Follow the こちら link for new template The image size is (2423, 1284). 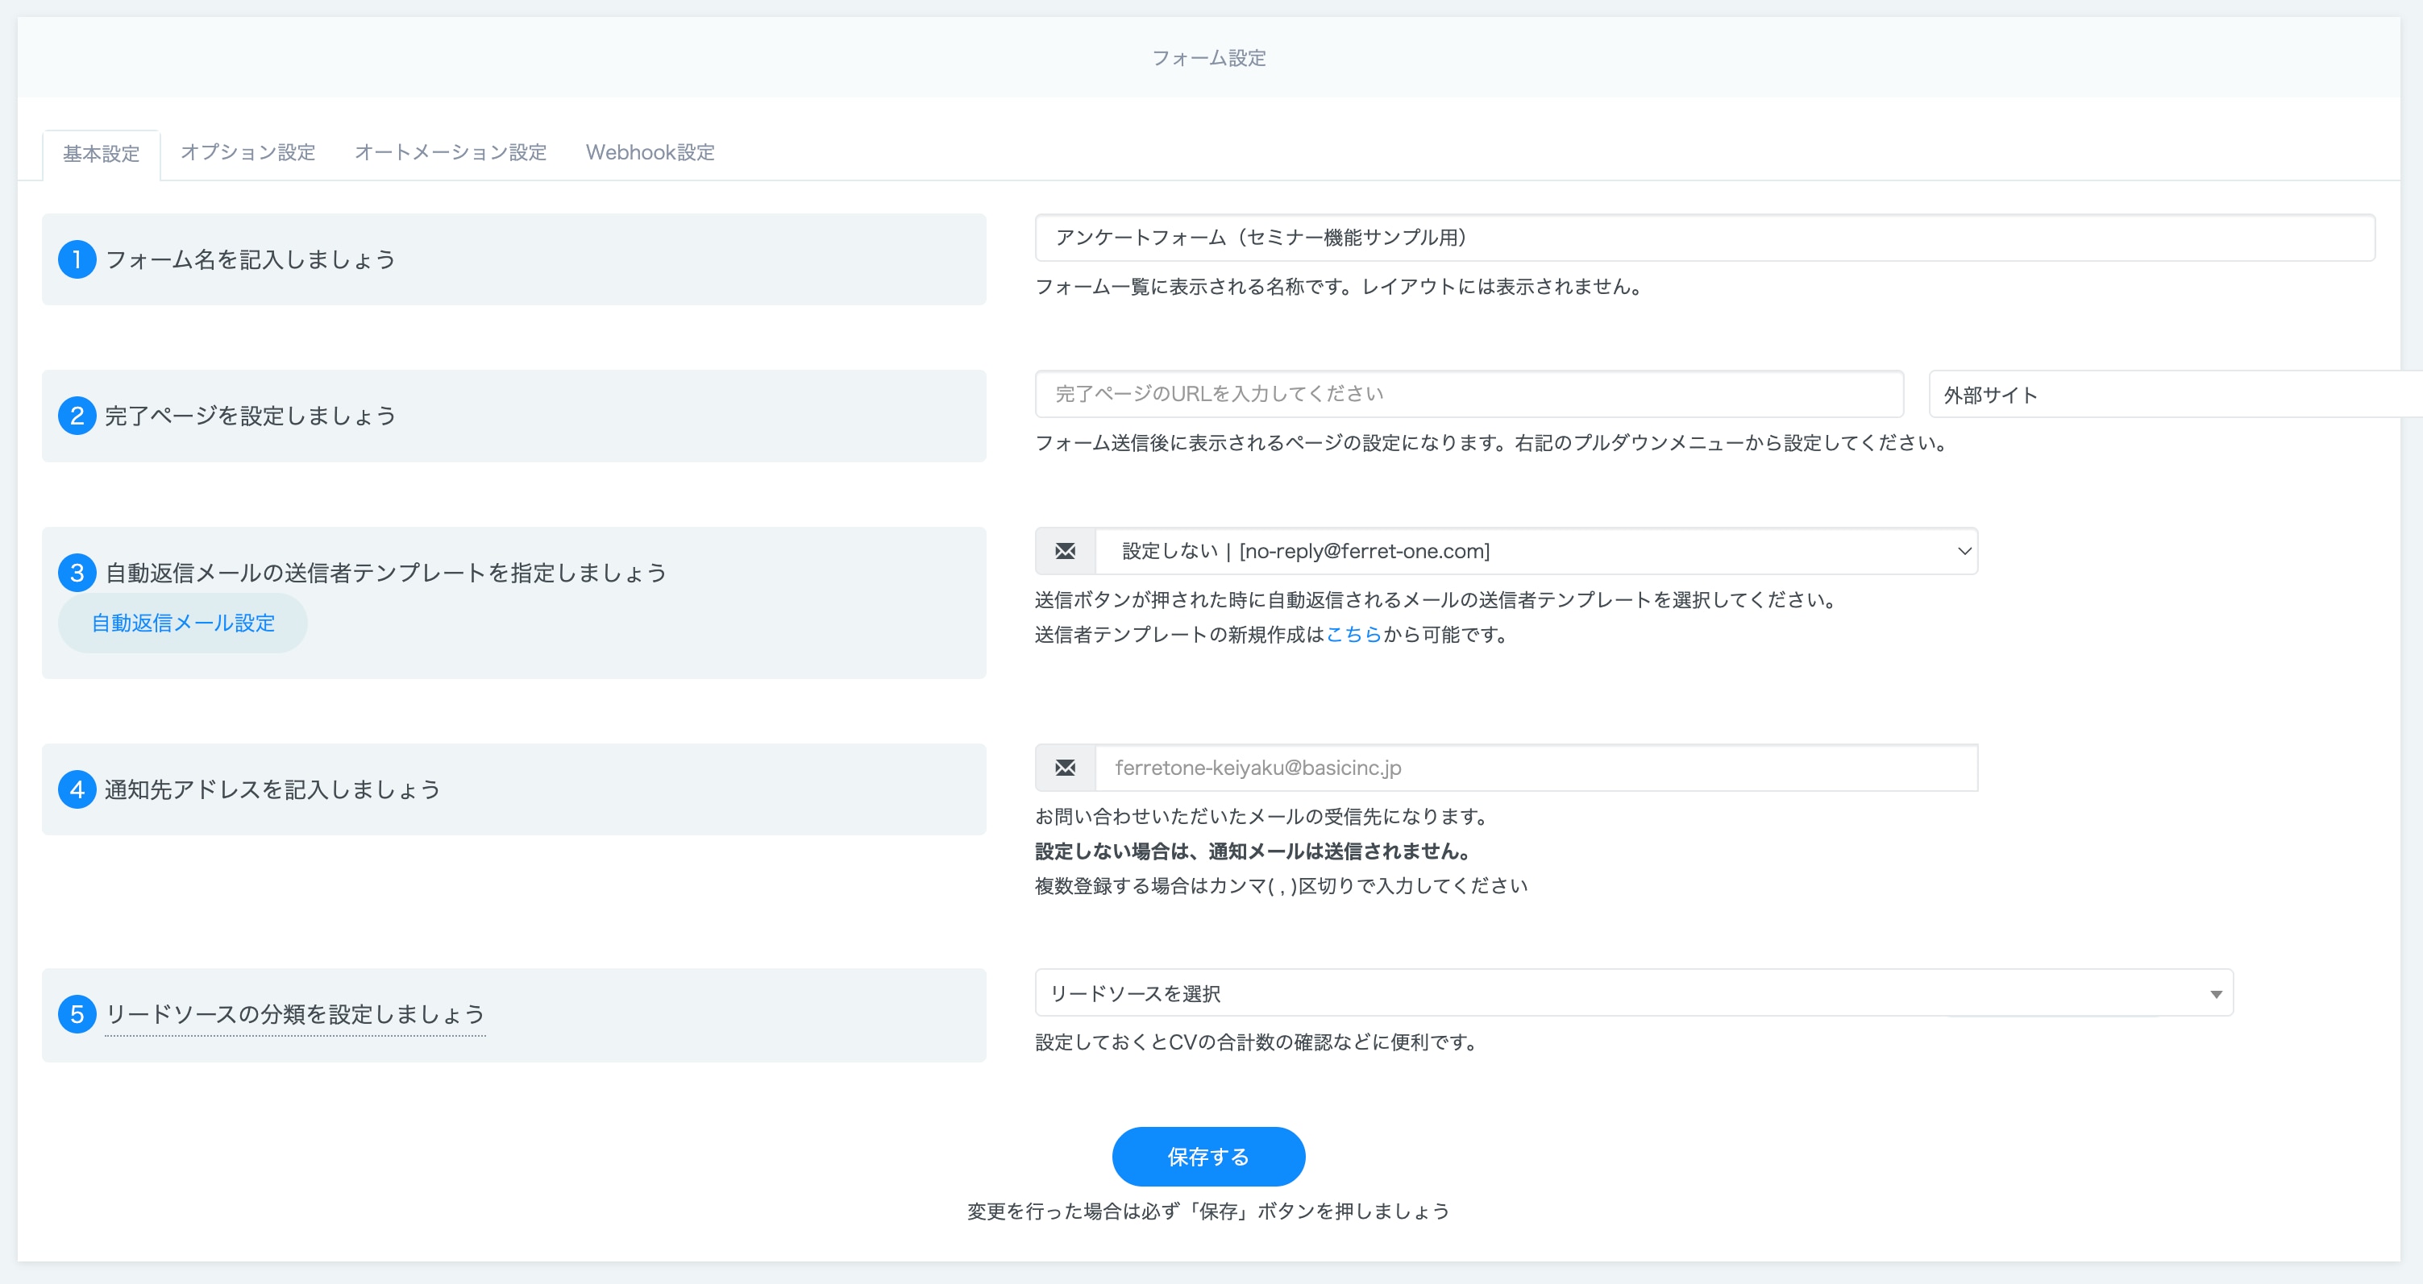point(1353,635)
